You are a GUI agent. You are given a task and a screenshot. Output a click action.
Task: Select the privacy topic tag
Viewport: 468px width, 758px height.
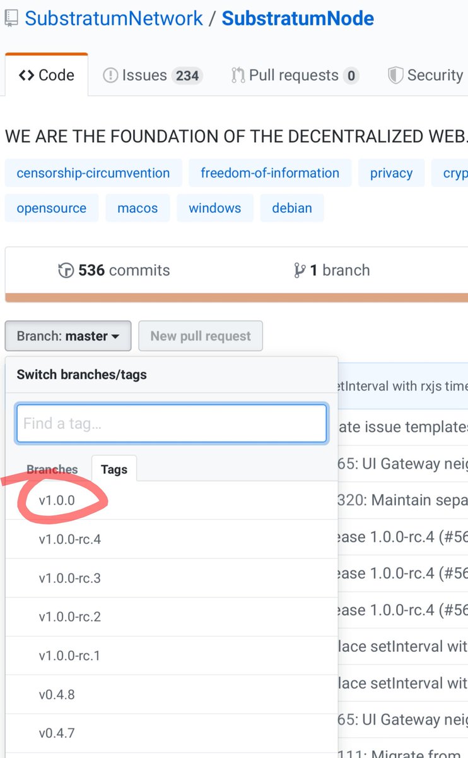391,173
